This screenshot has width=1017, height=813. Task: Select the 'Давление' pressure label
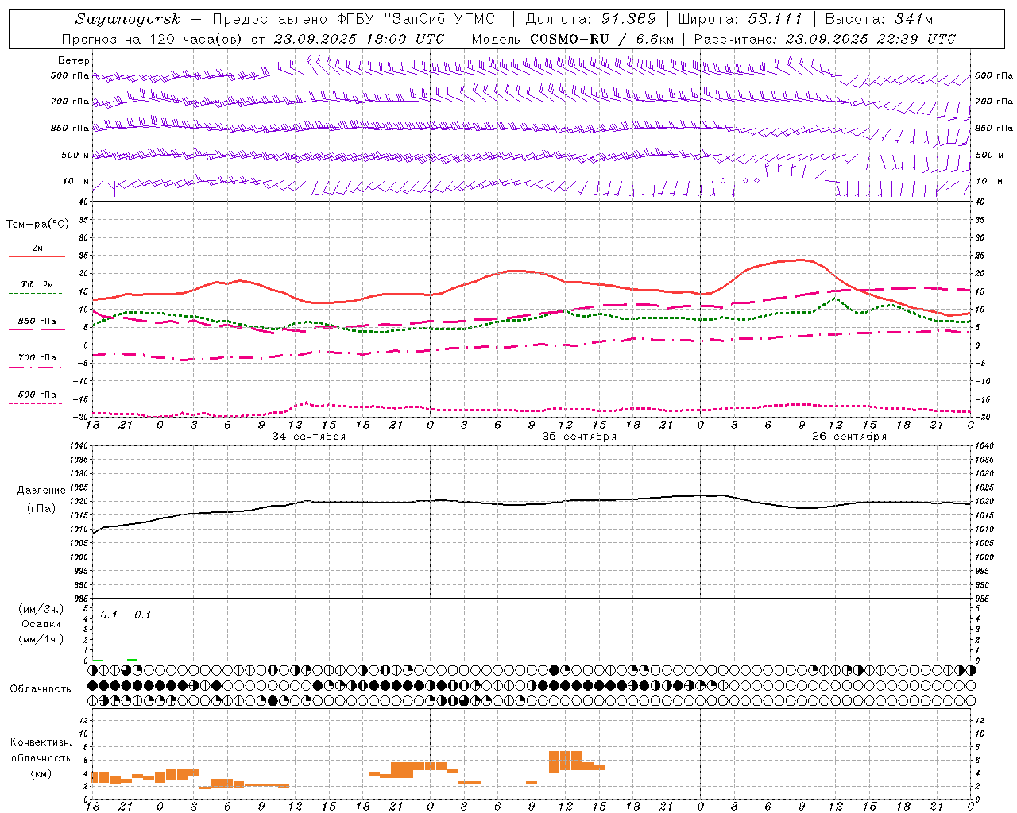pos(41,491)
